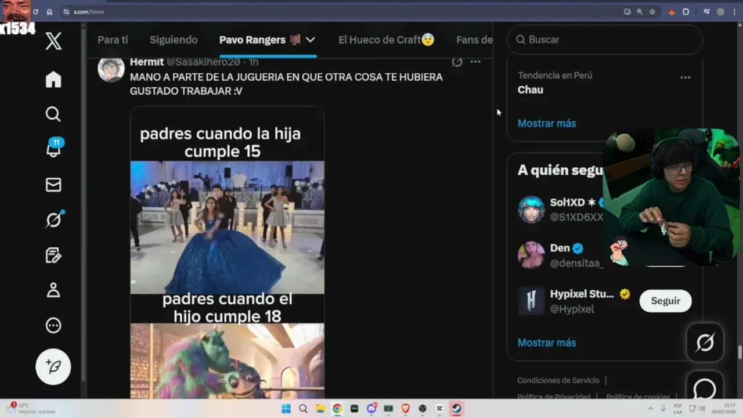Screen dimensions: 743x418
Task: Open the browser extensions puzzle icon
Action: coord(686,12)
